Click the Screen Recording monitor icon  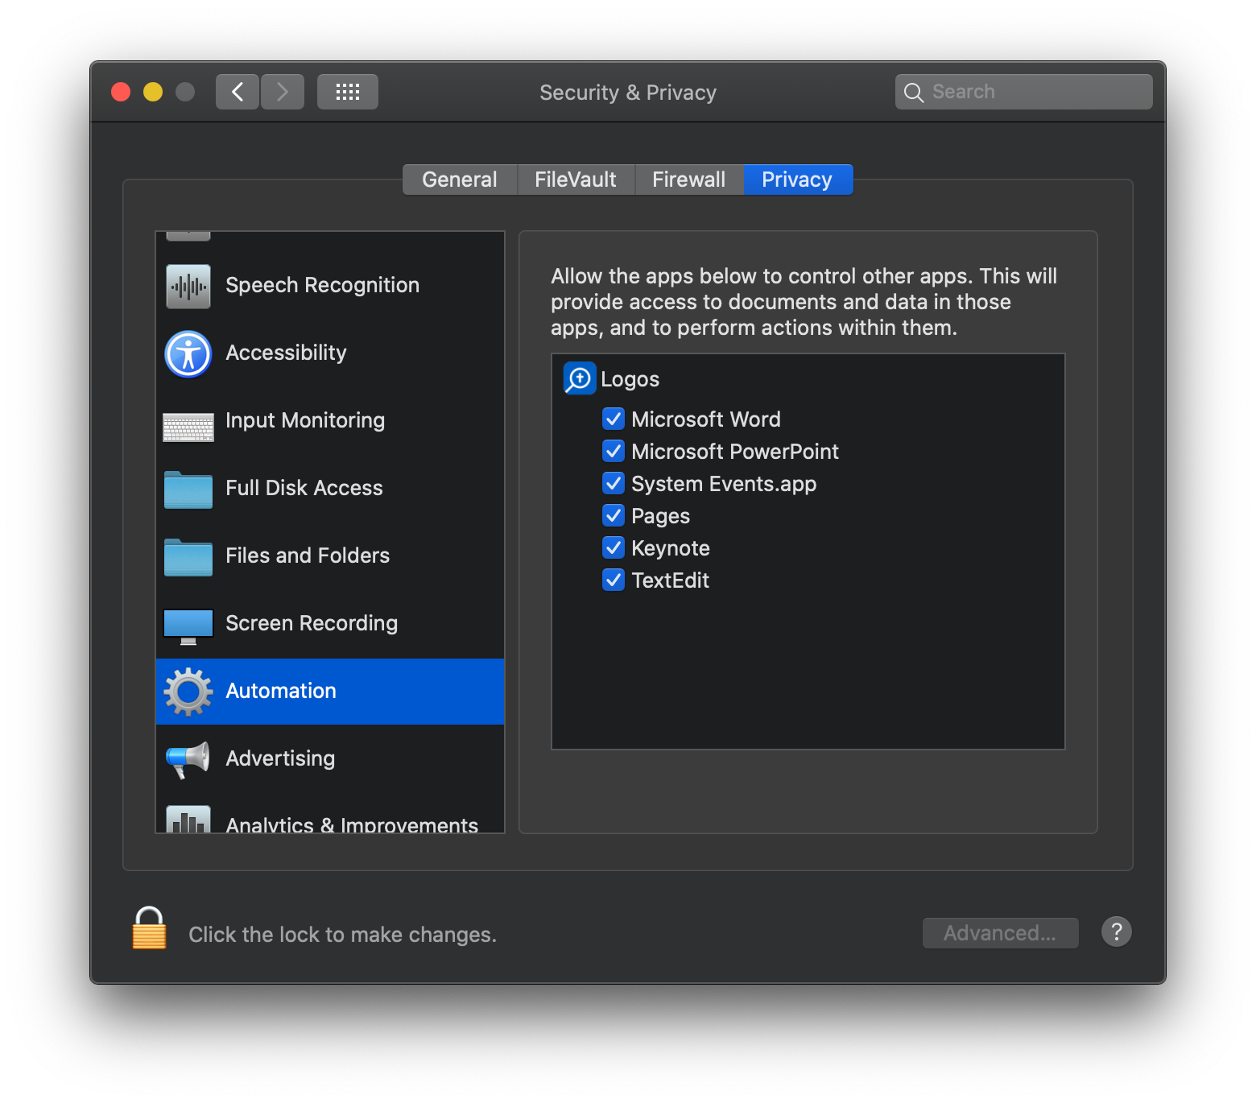coord(188,626)
